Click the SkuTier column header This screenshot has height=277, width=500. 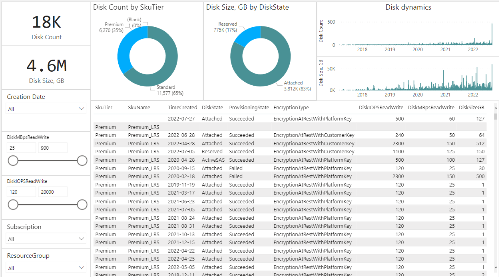coord(104,107)
